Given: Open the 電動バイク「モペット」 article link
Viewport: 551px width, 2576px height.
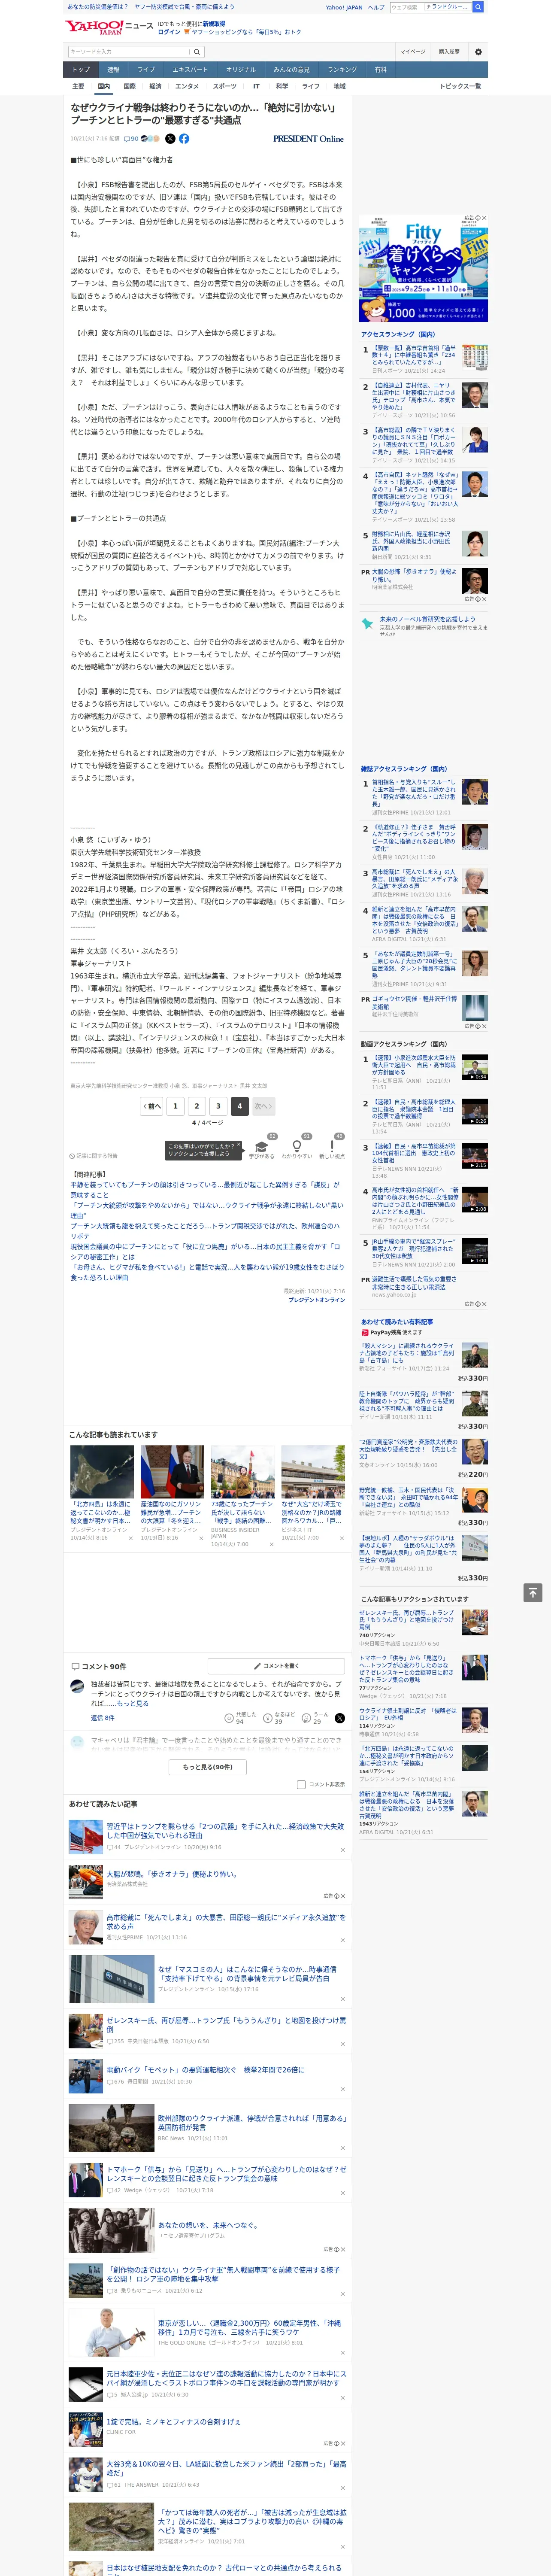Looking at the screenshot, I should click(x=205, y=2070).
